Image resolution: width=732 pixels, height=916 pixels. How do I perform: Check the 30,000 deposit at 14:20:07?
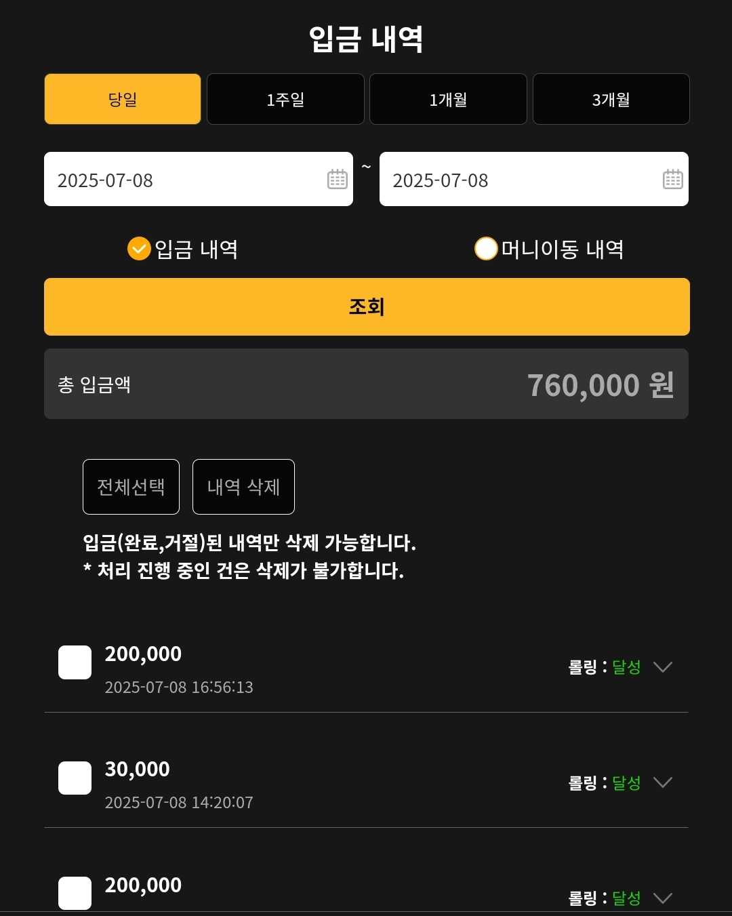75,778
